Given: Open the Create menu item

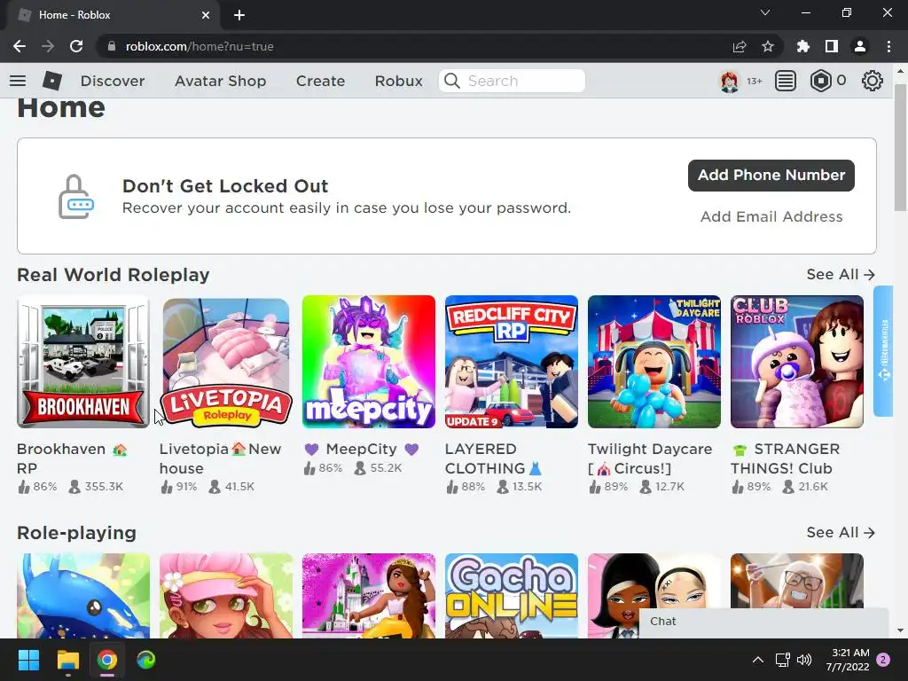Looking at the screenshot, I should click(x=320, y=81).
